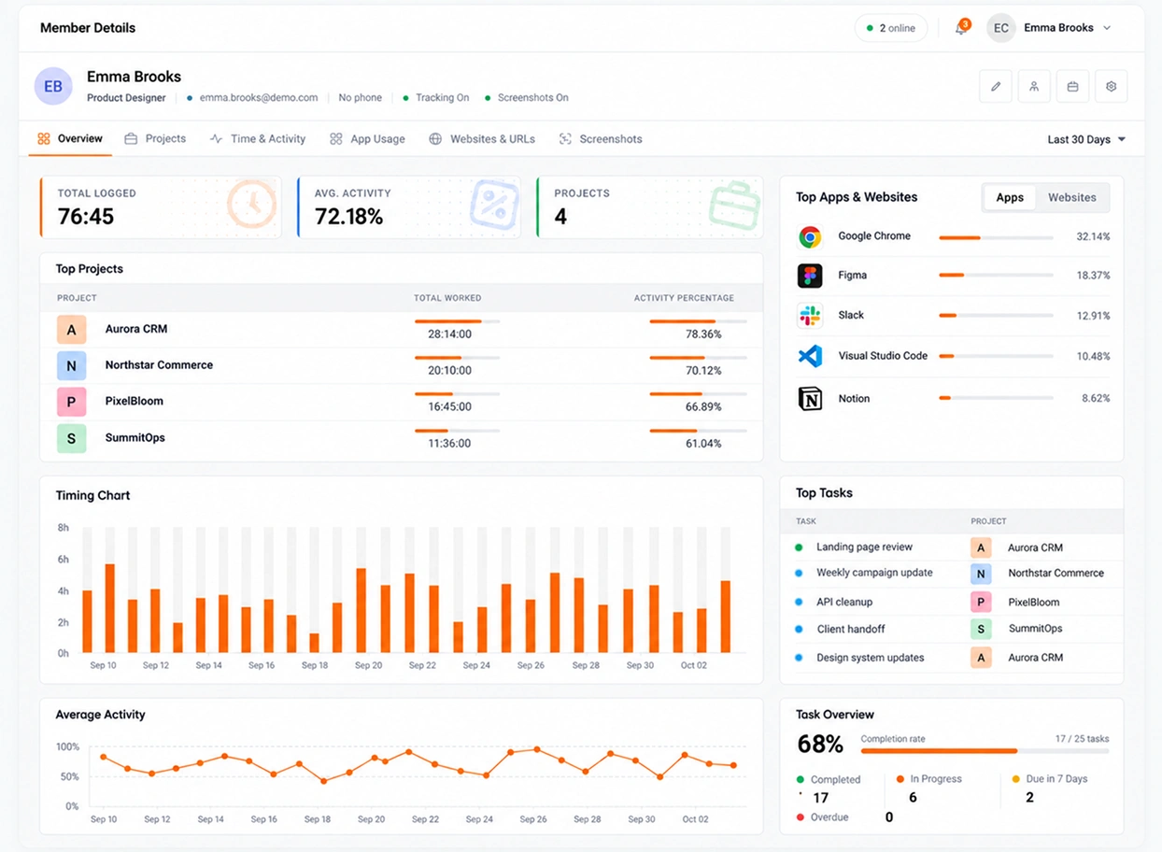Click the API cleanup task

[x=844, y=603]
